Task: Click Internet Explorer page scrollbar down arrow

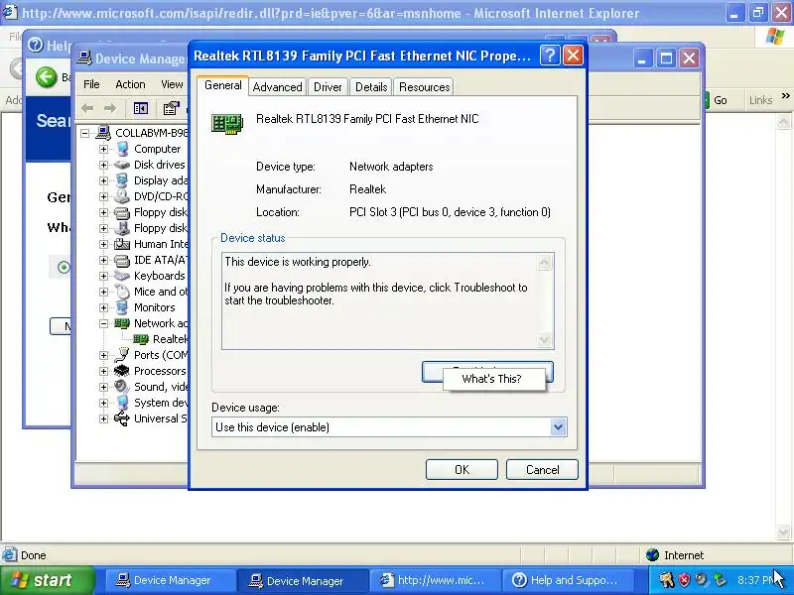Action: click(x=783, y=532)
